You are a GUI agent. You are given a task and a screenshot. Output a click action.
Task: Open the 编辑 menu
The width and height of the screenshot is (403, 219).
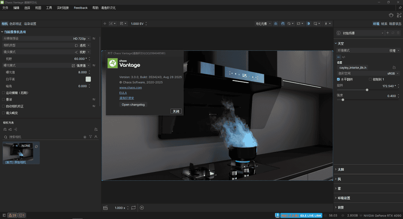click(x=16, y=8)
